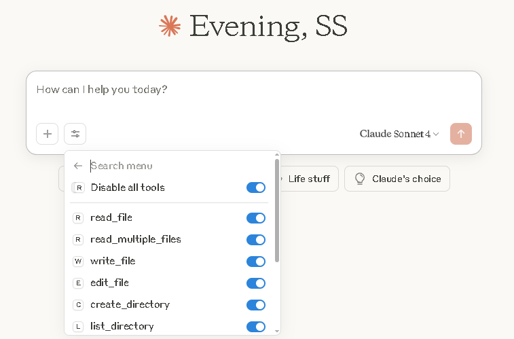Click the back arrow in the menu
514x339 pixels.
(x=78, y=166)
